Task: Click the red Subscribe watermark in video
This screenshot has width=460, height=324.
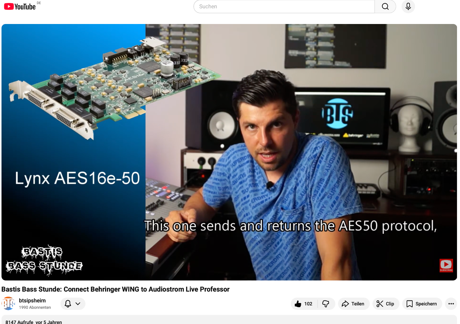Action: [446, 265]
